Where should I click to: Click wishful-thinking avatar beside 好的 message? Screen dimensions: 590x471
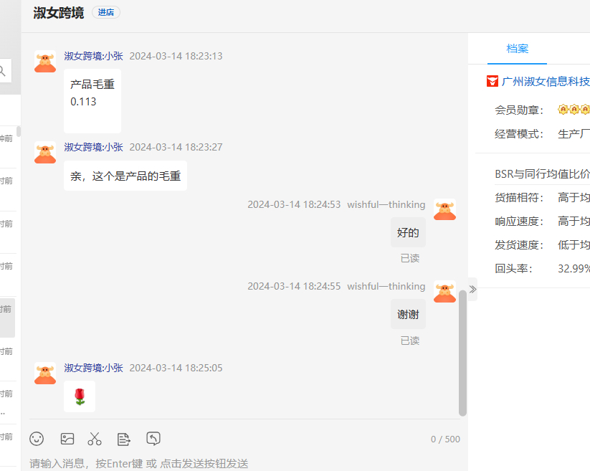tap(444, 209)
